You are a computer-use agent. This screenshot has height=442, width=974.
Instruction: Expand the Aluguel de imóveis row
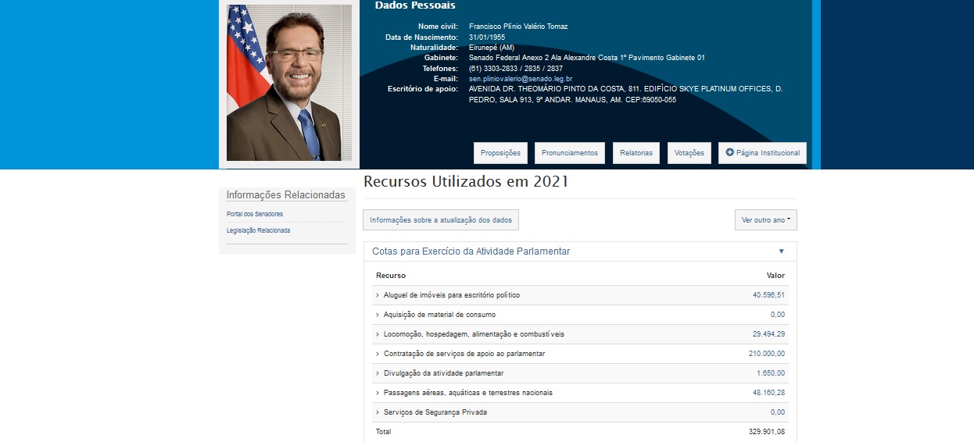378,295
